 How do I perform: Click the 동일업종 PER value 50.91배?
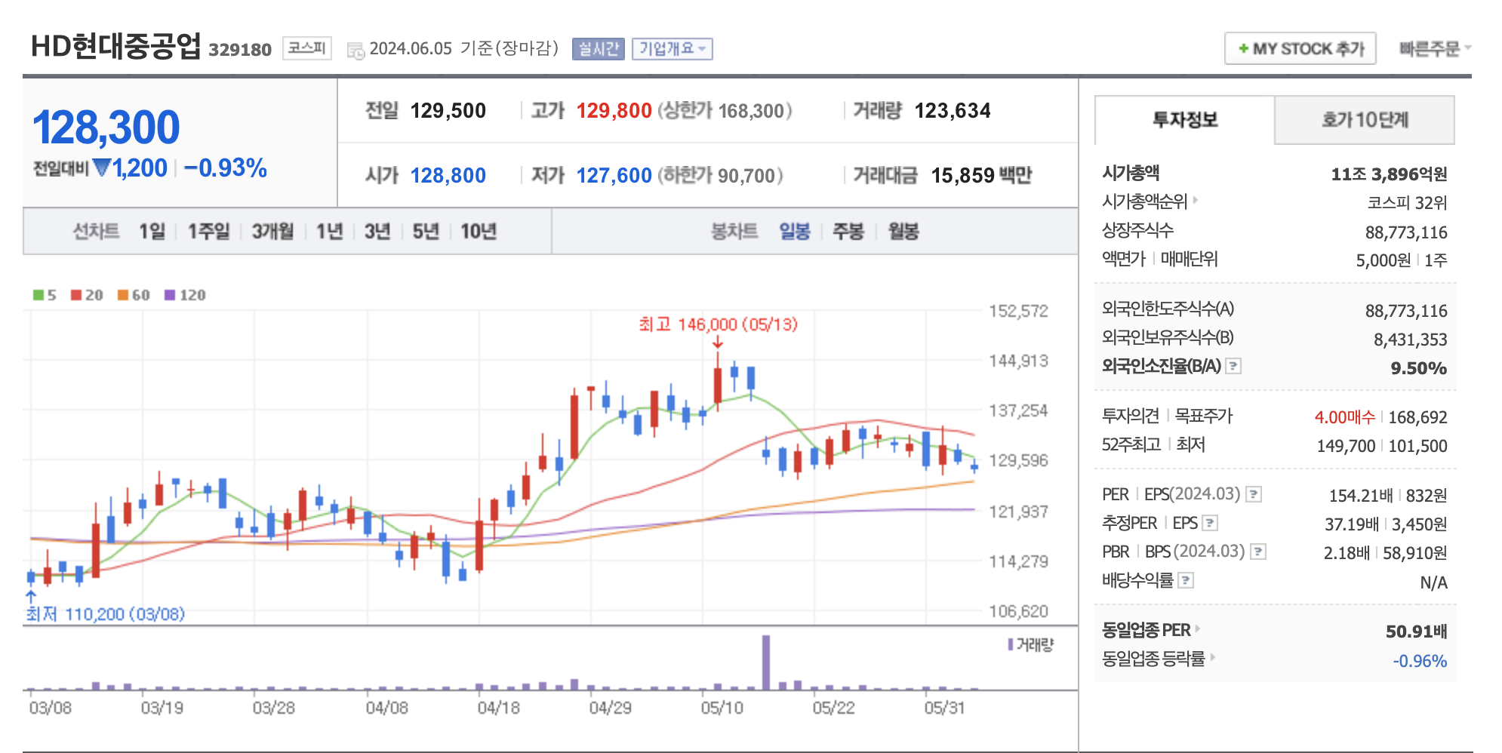(1417, 632)
